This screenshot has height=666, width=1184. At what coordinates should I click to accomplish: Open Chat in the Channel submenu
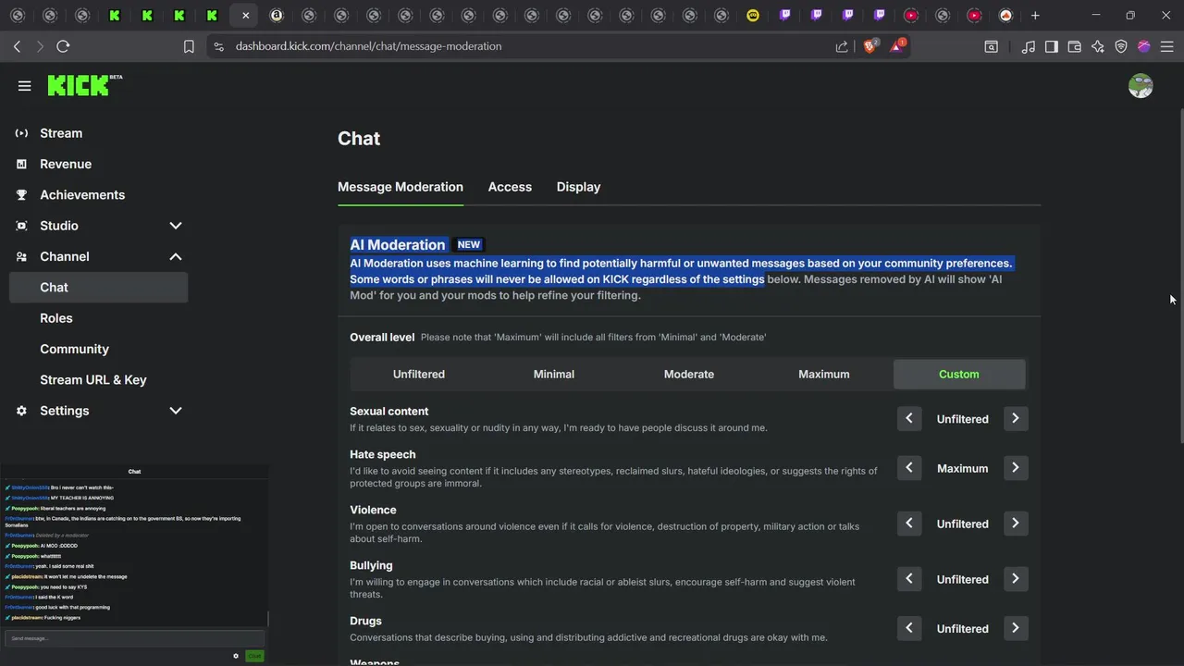pos(98,287)
